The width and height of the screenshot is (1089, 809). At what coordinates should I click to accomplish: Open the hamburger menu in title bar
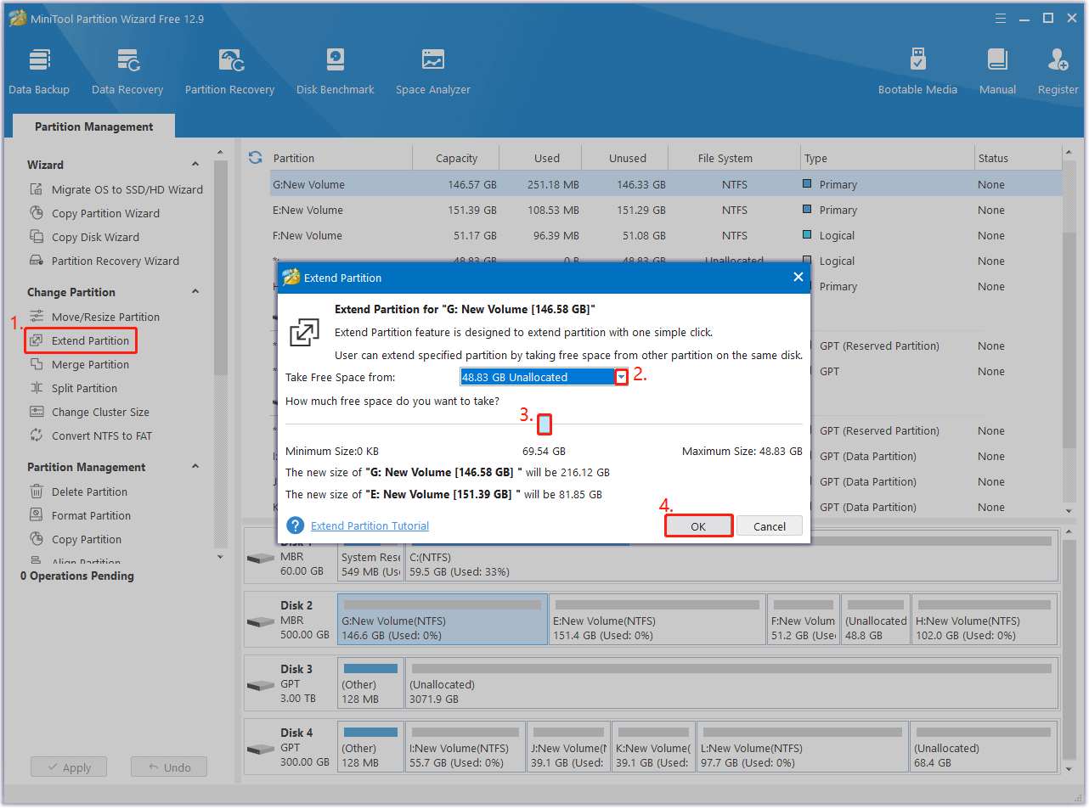tap(1001, 19)
